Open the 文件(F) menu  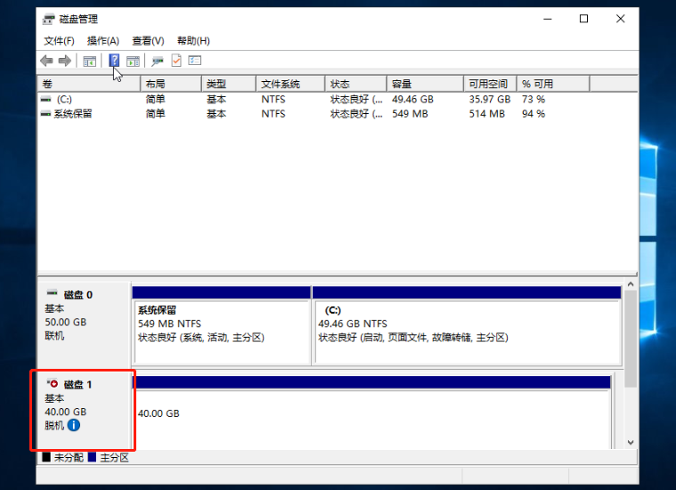click(59, 41)
